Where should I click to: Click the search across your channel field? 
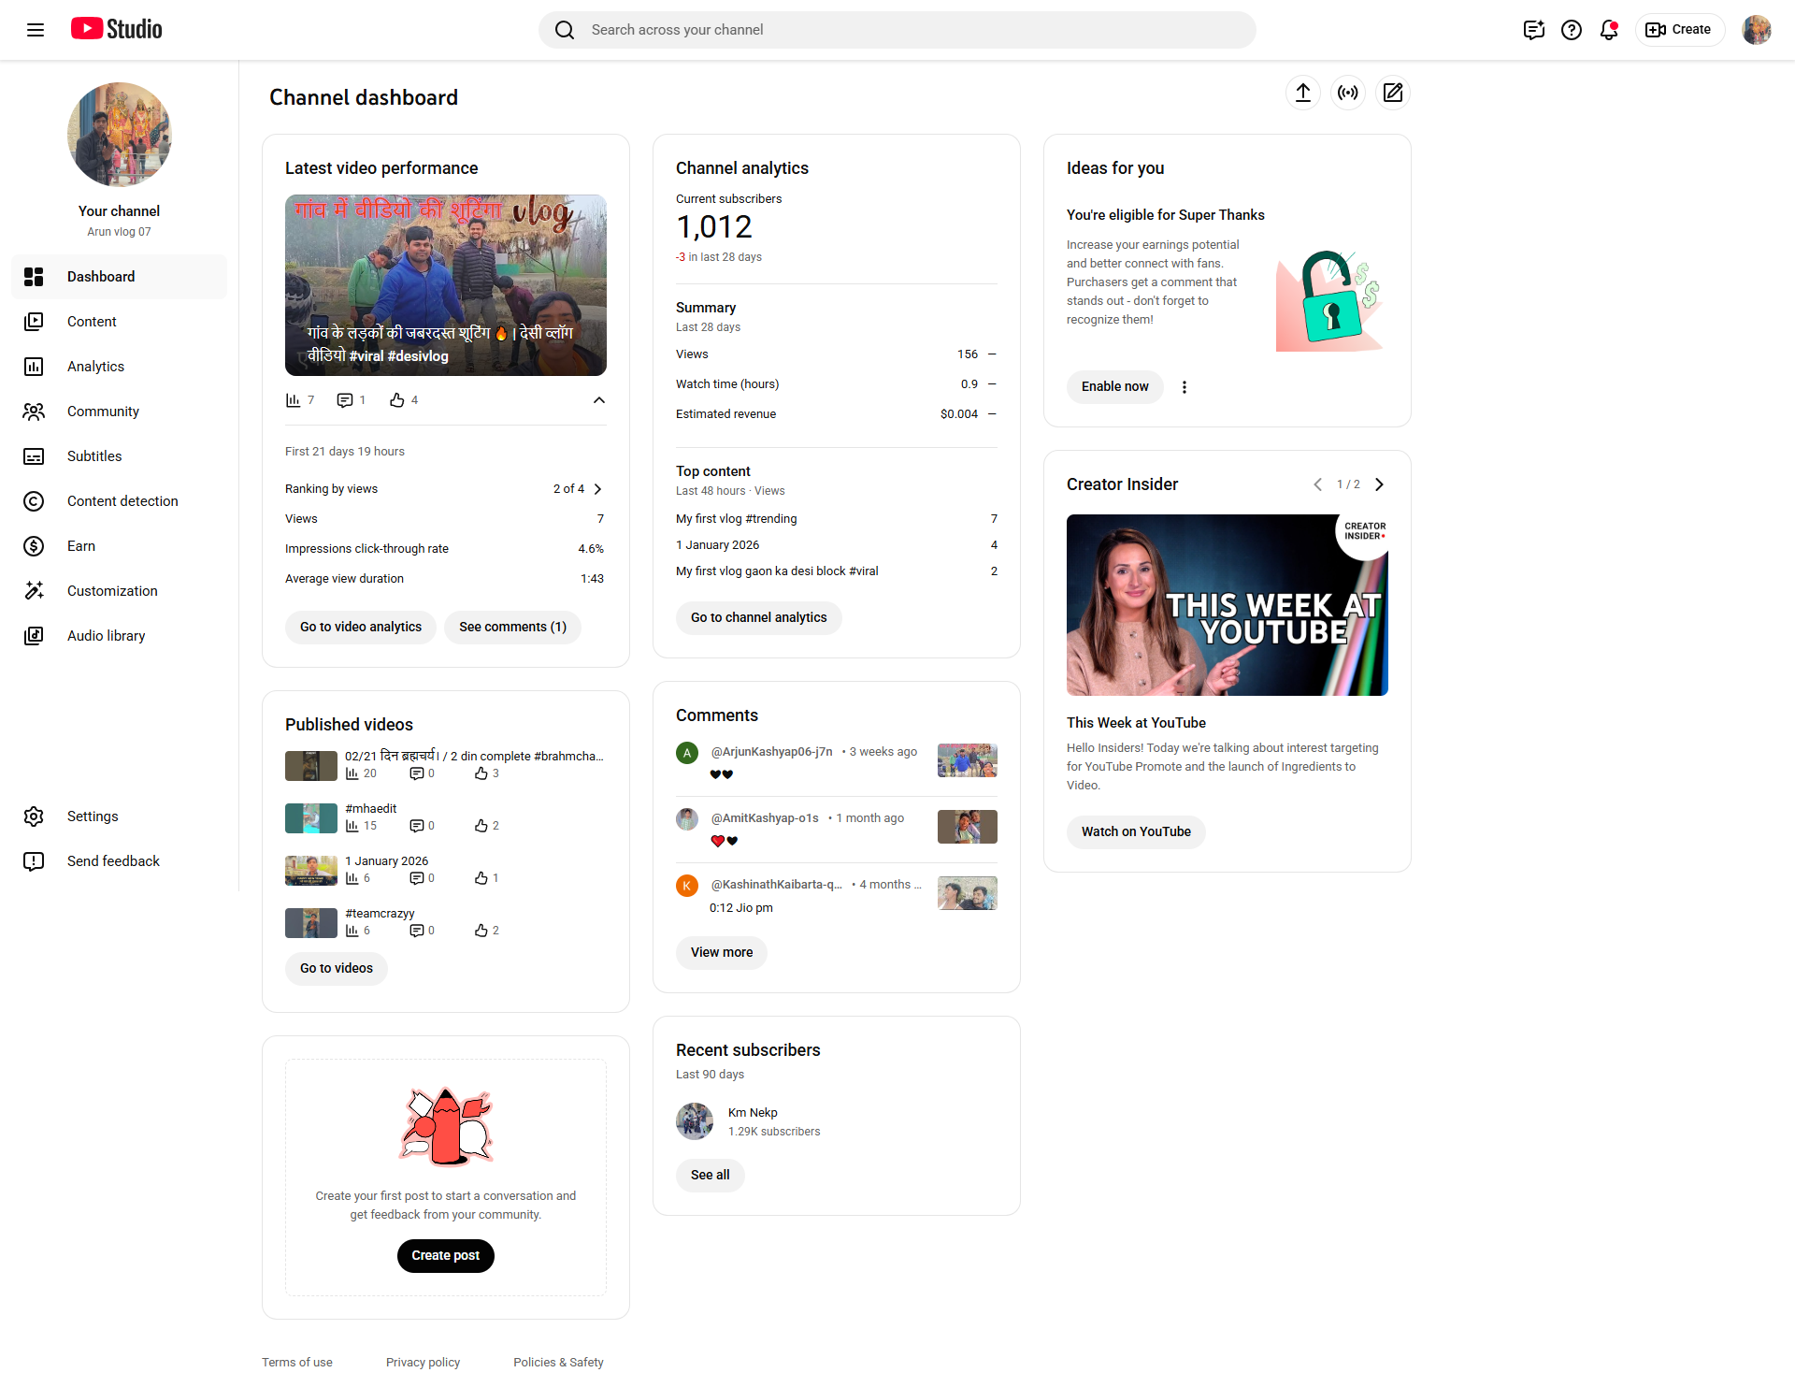[x=897, y=30]
